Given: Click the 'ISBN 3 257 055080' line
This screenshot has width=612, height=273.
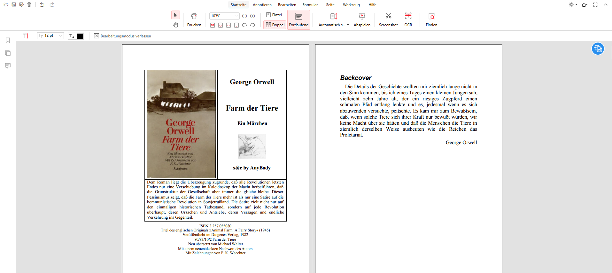Looking at the screenshot, I should tap(215, 226).
